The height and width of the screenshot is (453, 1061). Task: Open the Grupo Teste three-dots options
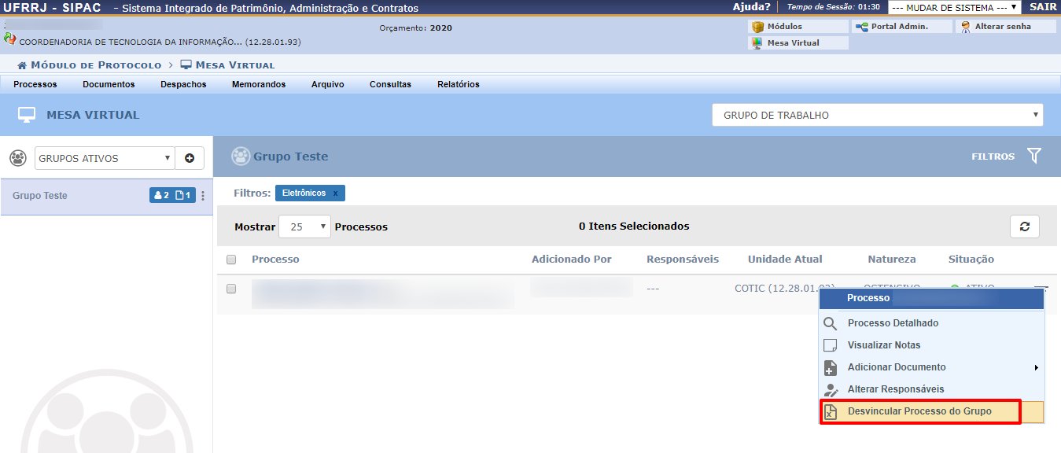coord(203,196)
